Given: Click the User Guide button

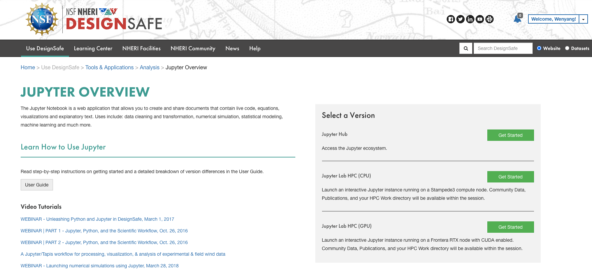Looking at the screenshot, I should (x=37, y=185).
